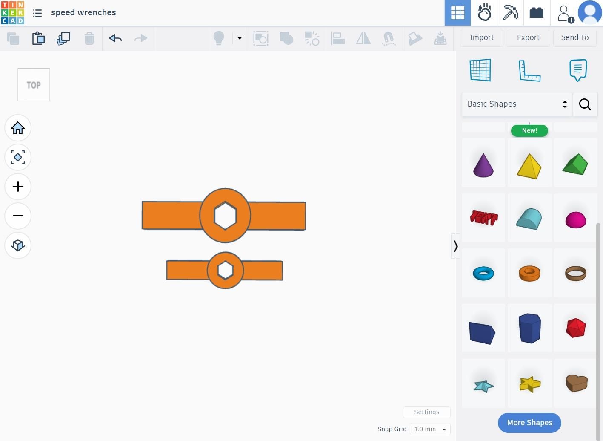Select the Ruler tool

pos(529,70)
